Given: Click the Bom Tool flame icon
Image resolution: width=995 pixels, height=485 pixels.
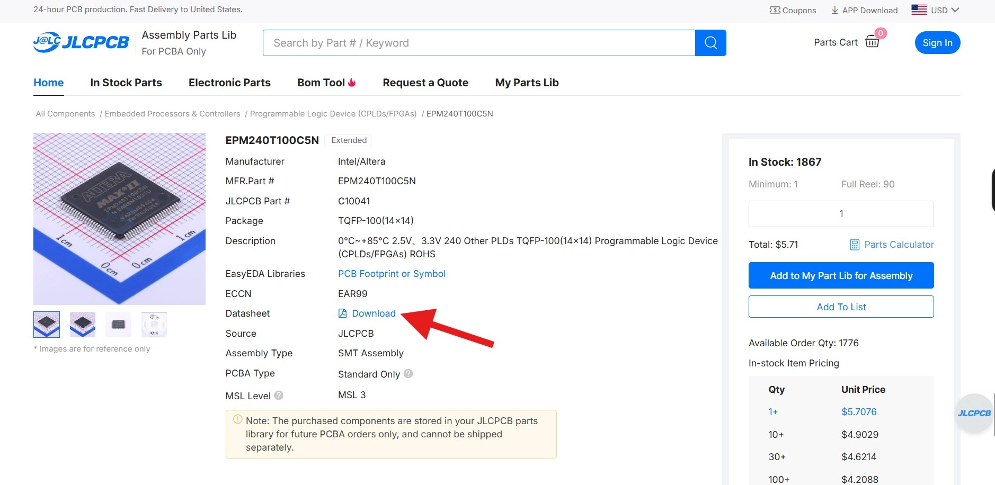Looking at the screenshot, I should pos(352,83).
